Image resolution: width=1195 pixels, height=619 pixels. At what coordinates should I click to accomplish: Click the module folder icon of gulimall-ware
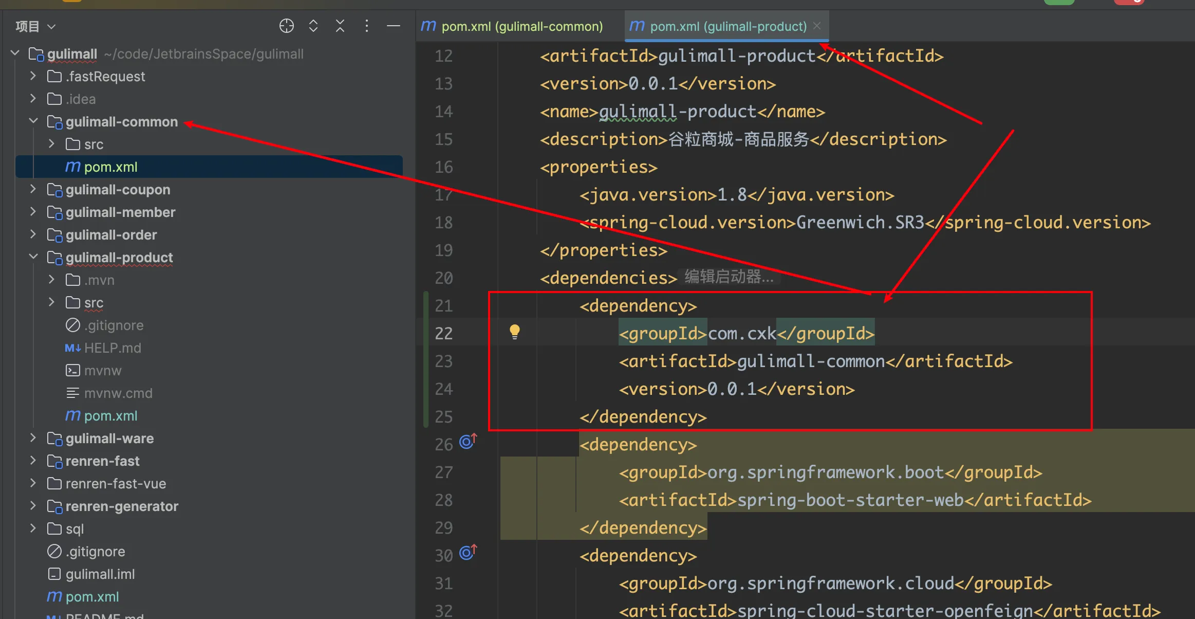coord(54,439)
